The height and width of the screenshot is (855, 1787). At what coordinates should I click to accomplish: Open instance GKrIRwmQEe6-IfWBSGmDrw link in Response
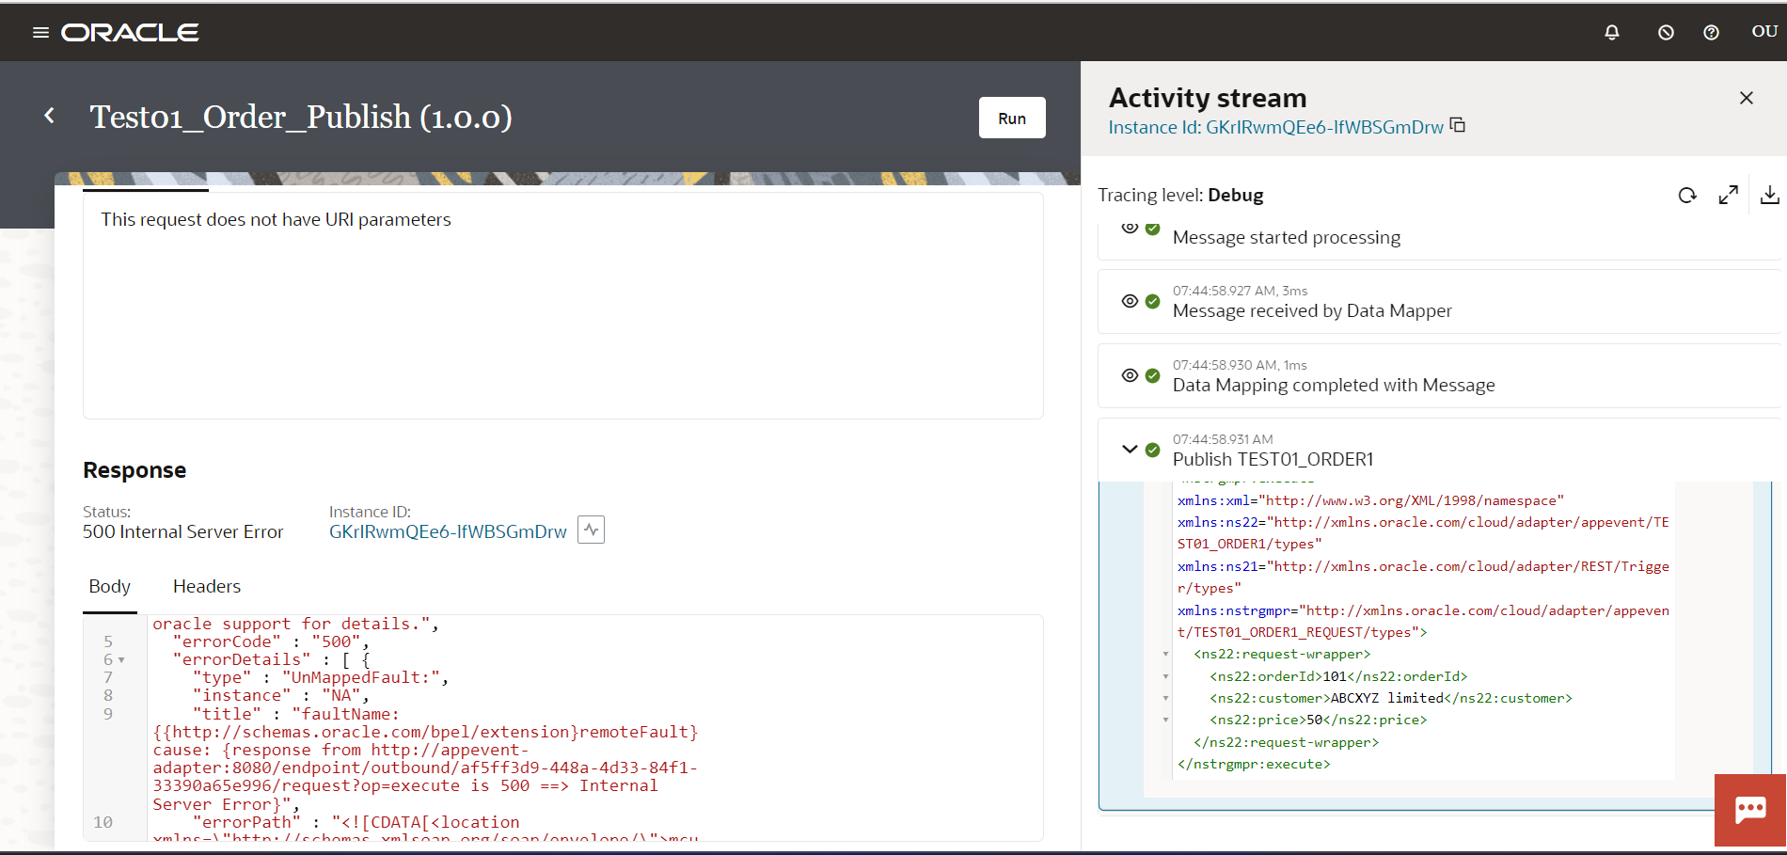pyautogui.click(x=448, y=531)
